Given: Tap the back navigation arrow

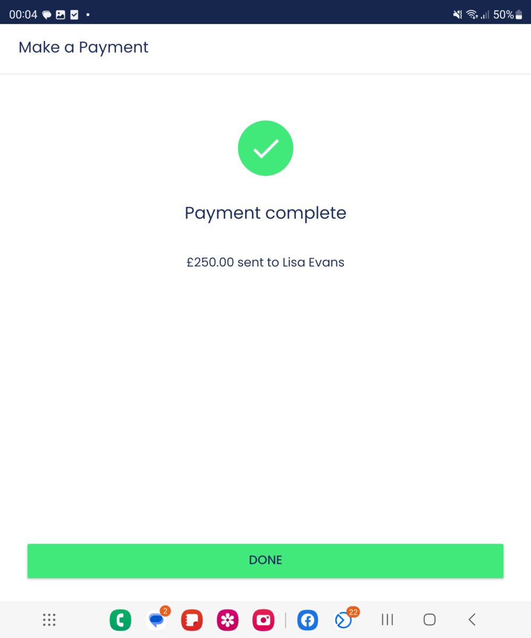Looking at the screenshot, I should (x=472, y=619).
